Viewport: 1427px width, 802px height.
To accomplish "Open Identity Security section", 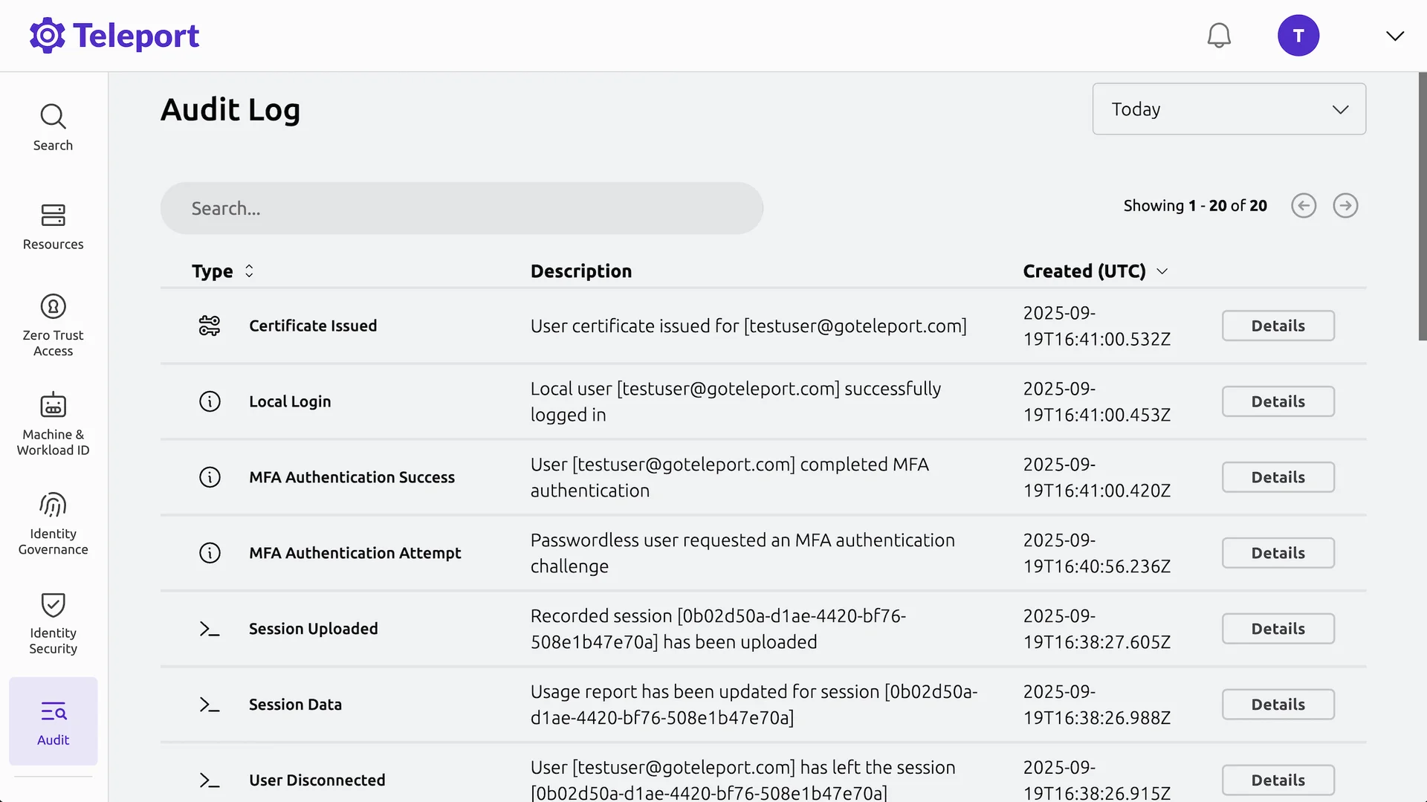I will [53, 624].
